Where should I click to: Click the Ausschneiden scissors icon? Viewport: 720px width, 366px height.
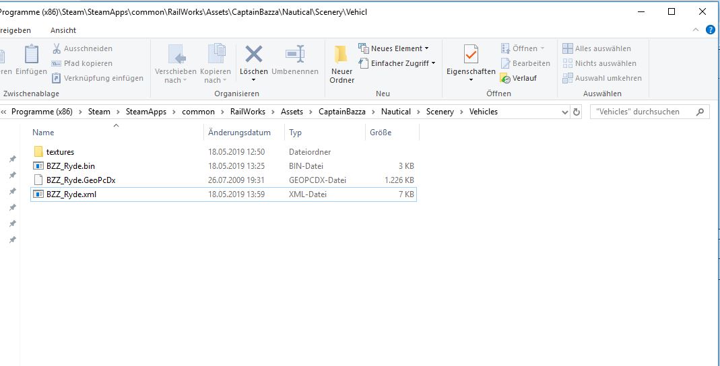pyautogui.click(x=57, y=48)
